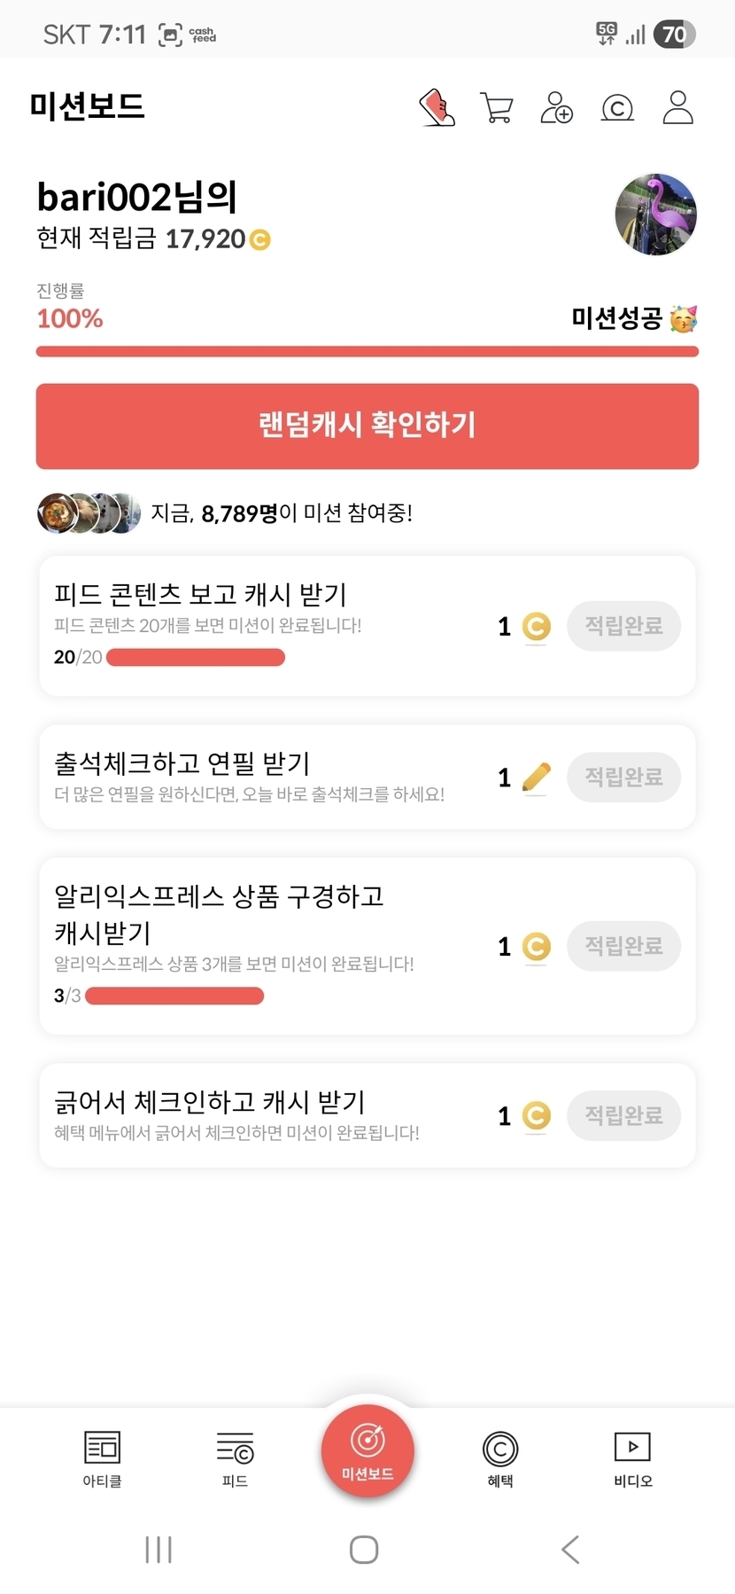Go to the 비디오 tab
Image resolution: width=735 pixels, height=1594 pixels.
[632, 1458]
